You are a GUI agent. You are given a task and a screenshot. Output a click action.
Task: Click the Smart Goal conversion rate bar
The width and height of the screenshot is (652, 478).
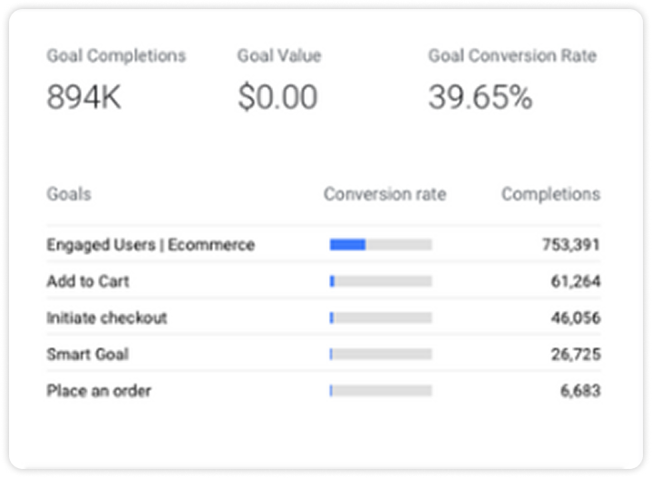(381, 355)
